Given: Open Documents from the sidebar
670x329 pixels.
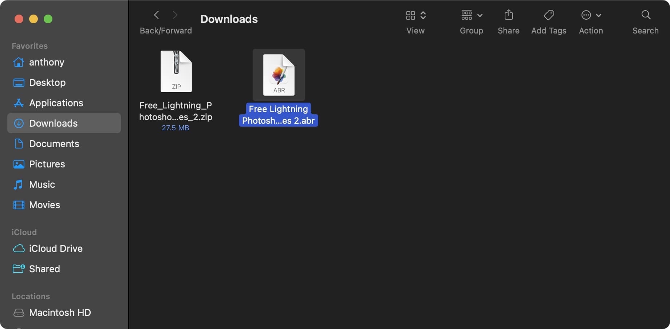Looking at the screenshot, I should click(54, 144).
